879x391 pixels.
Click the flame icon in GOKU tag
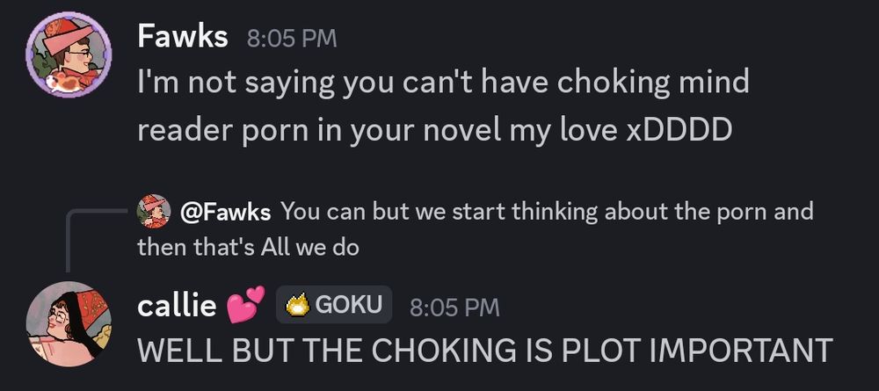tap(298, 305)
